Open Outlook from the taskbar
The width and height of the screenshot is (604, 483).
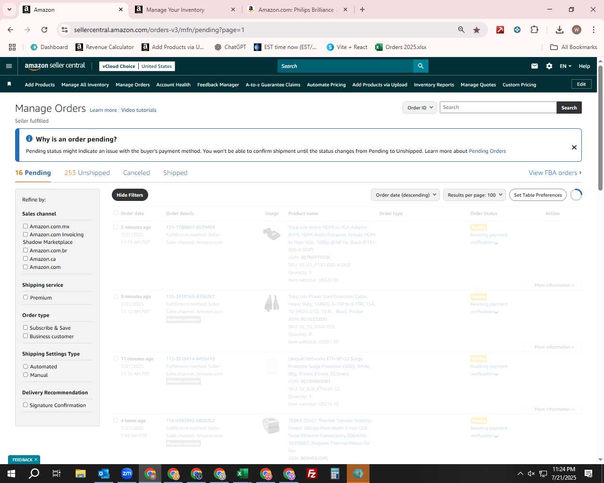click(104, 474)
